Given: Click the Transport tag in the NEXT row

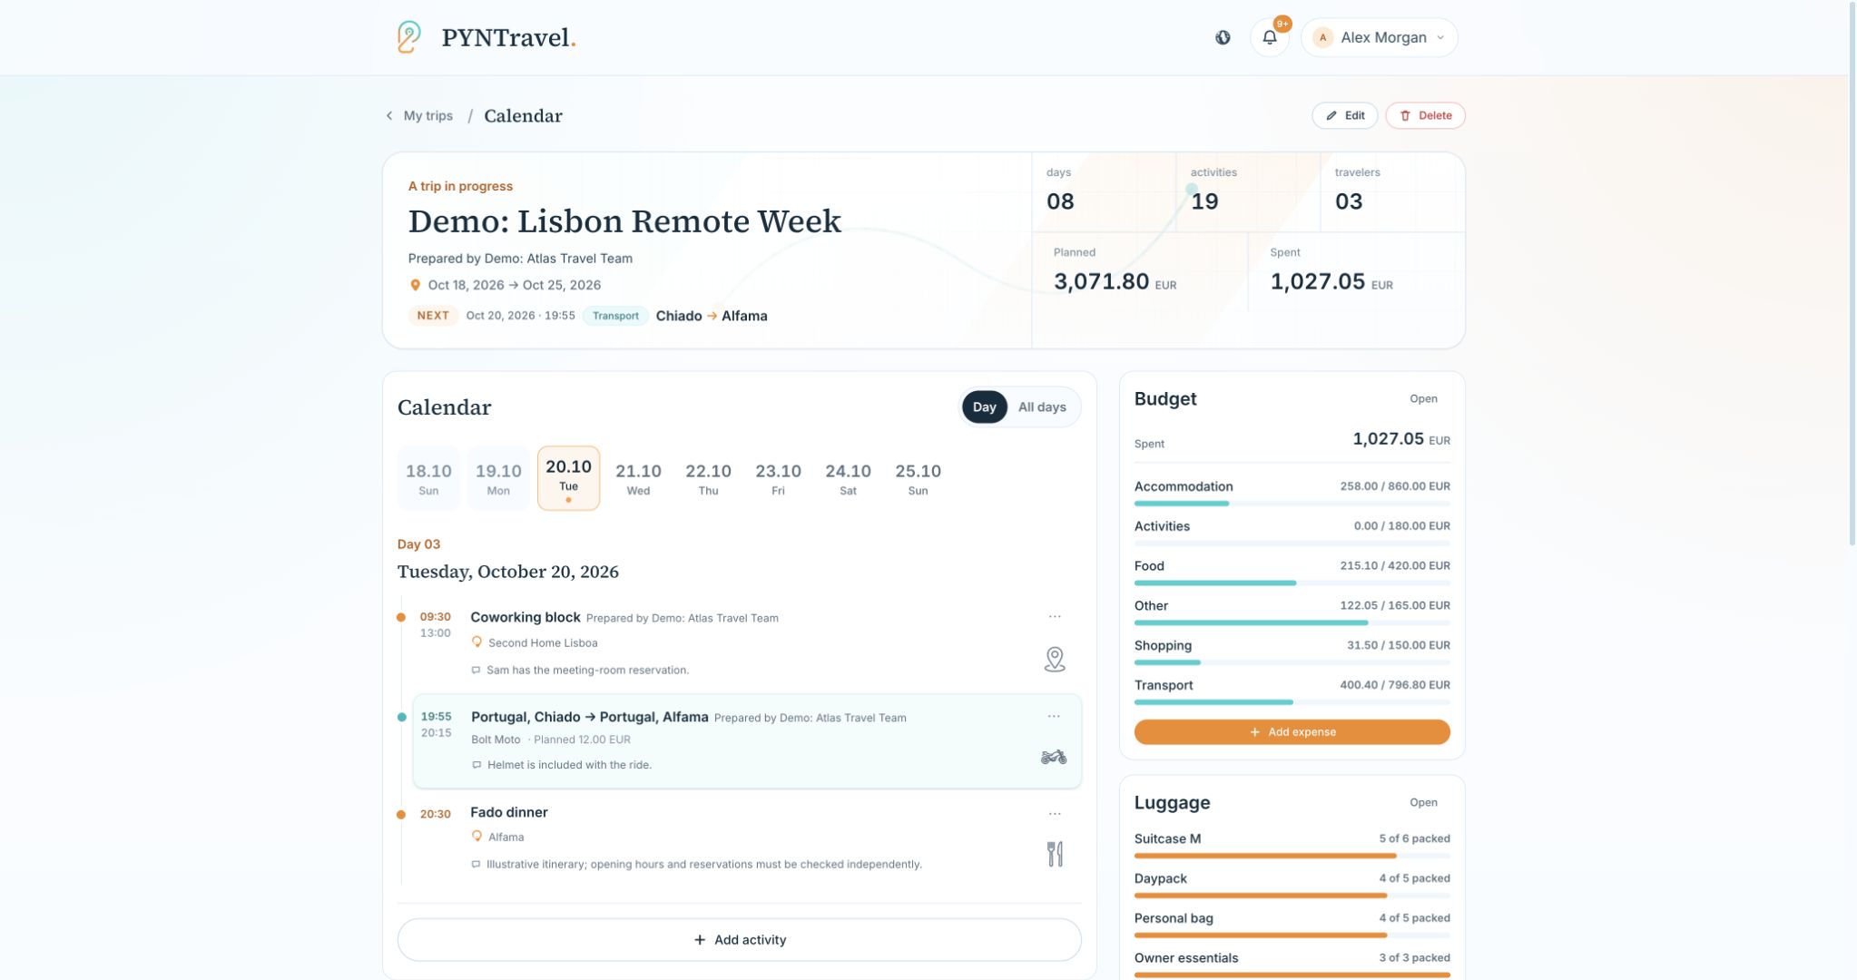Looking at the screenshot, I should pyautogui.click(x=615, y=316).
